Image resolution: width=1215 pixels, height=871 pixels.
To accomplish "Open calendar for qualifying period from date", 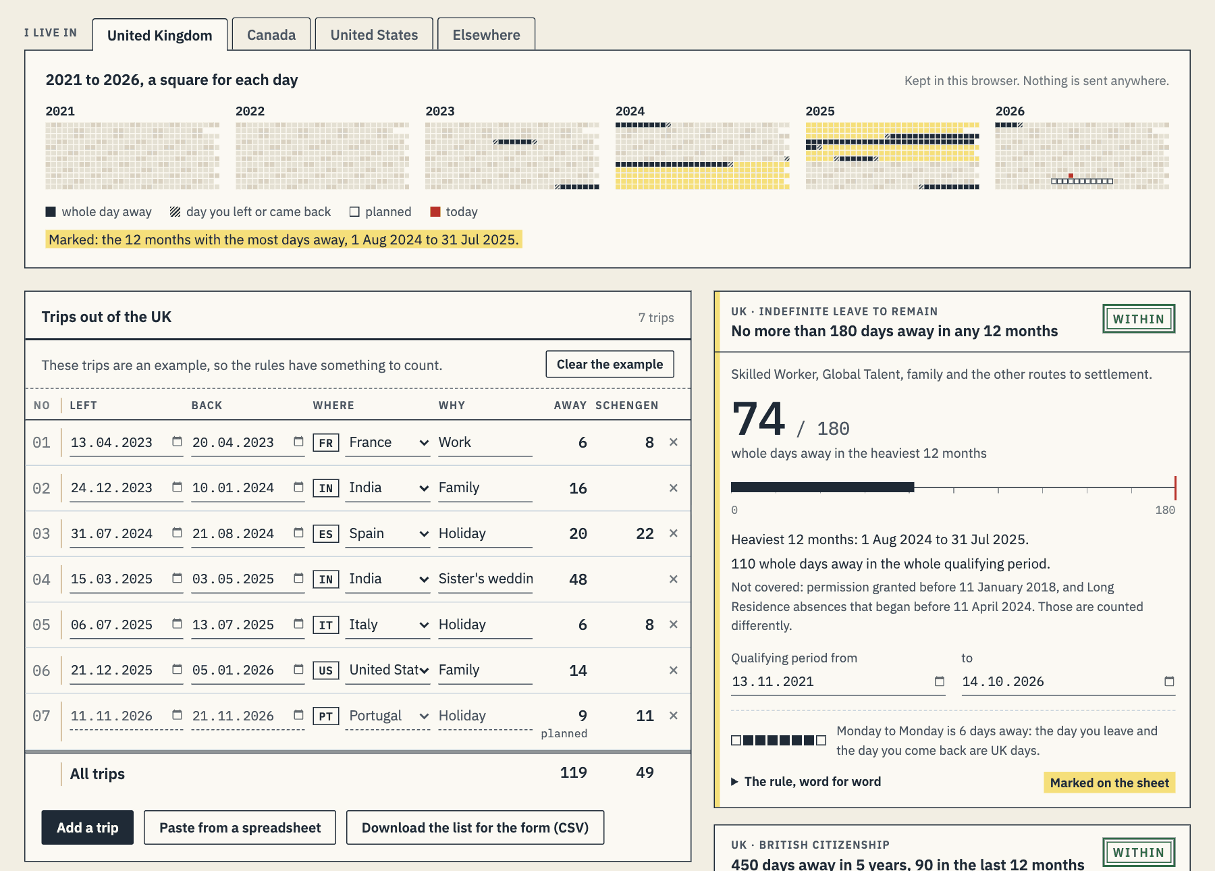I will point(939,681).
